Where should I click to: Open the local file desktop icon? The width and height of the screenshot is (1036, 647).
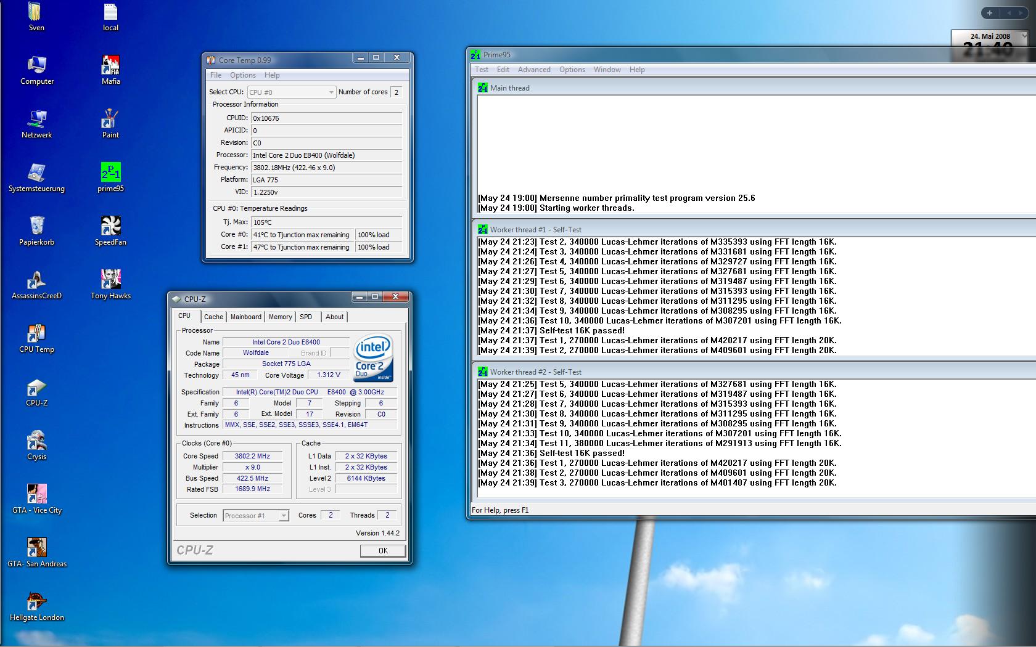coord(110,17)
